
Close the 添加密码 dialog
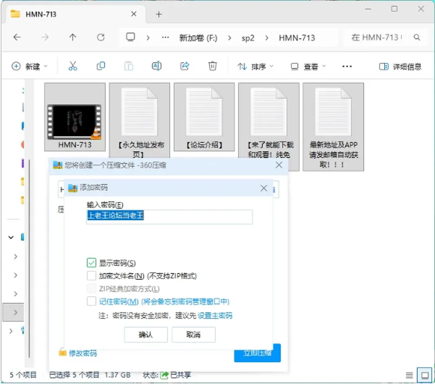click(264, 188)
